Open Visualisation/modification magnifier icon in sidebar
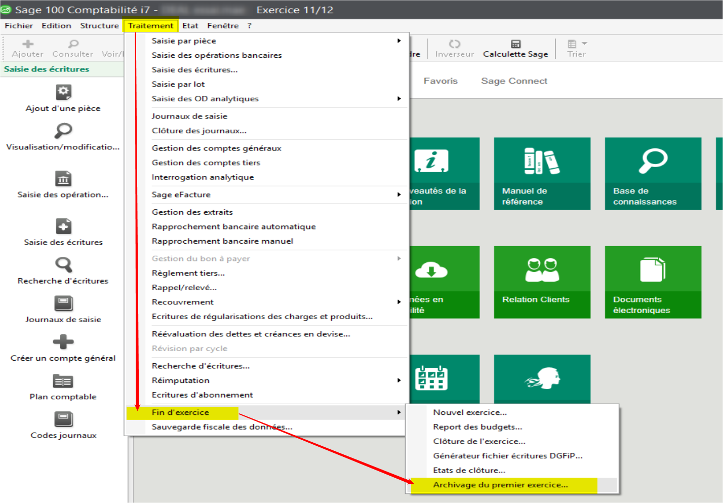The width and height of the screenshot is (723, 503). 63,131
